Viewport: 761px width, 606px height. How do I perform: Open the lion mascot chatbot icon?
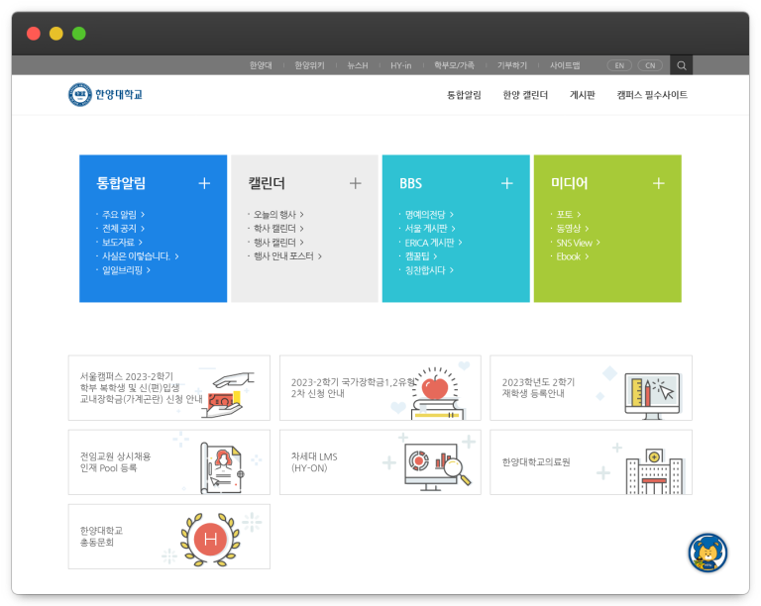click(707, 553)
